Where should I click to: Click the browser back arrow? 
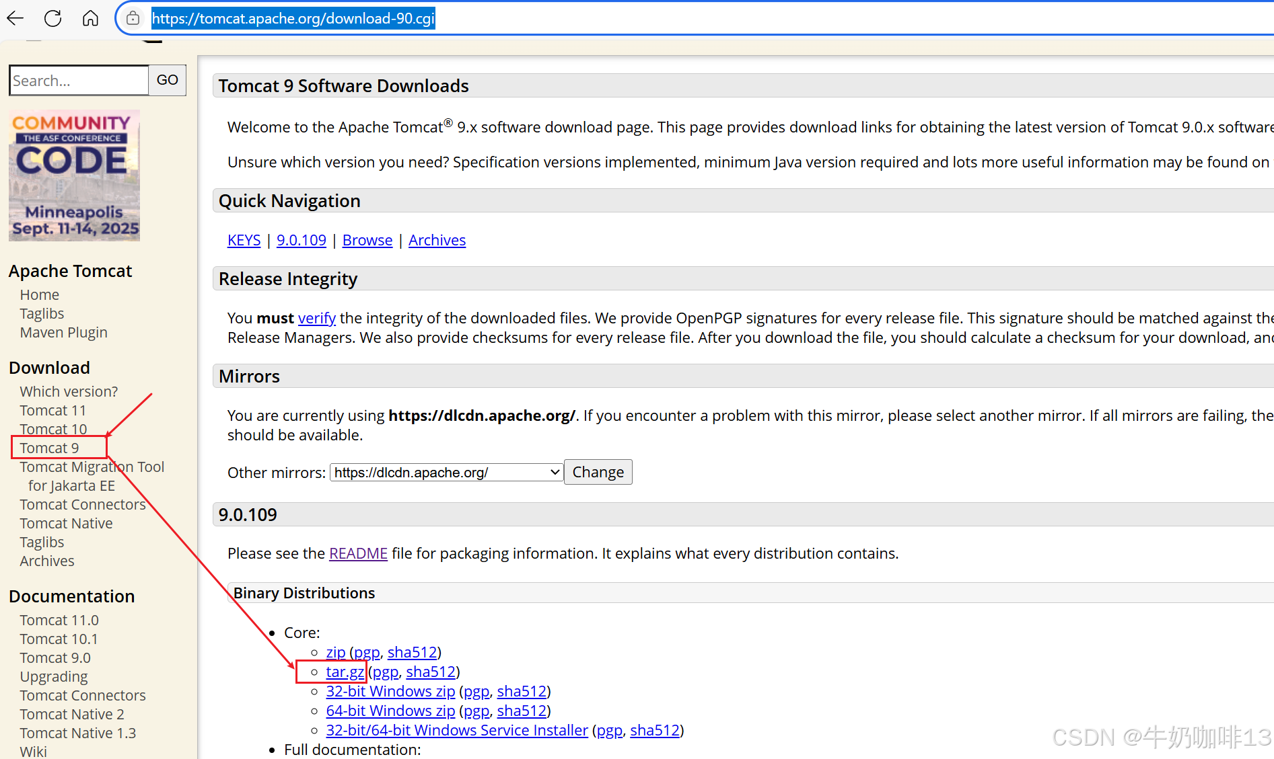(x=15, y=18)
